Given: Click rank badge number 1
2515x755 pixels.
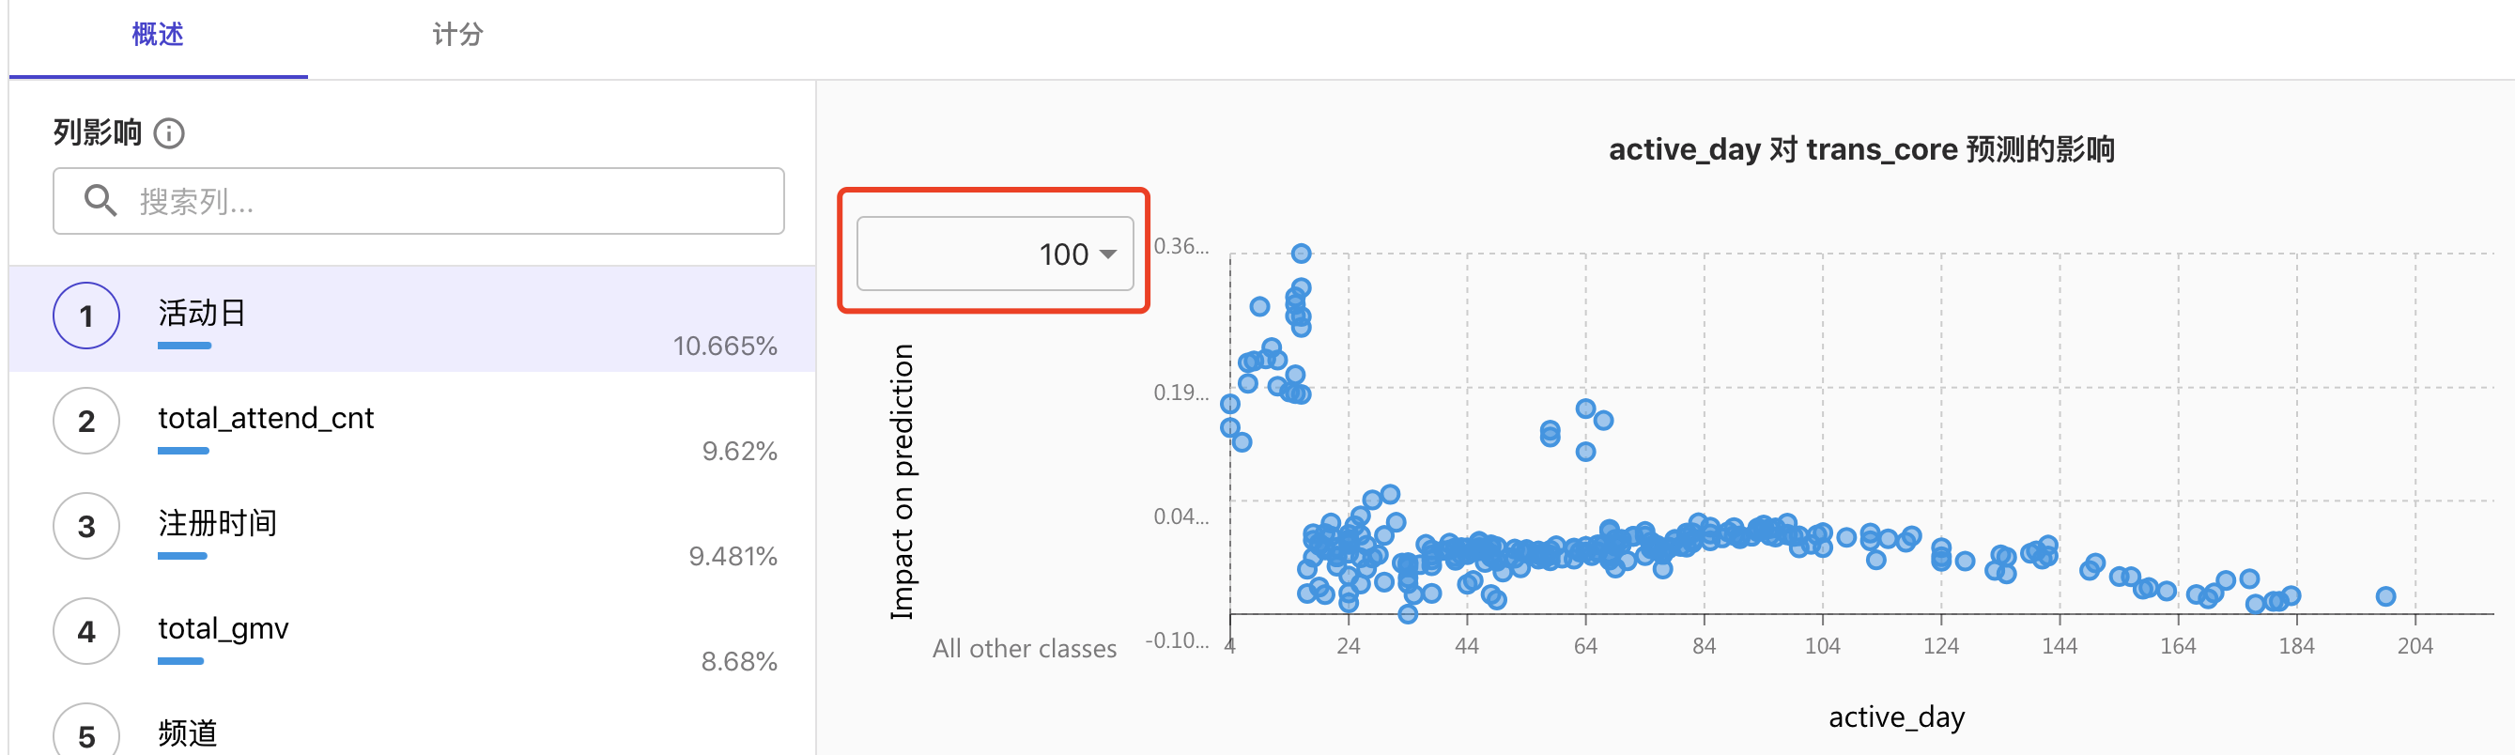Looking at the screenshot, I should click(x=85, y=316).
